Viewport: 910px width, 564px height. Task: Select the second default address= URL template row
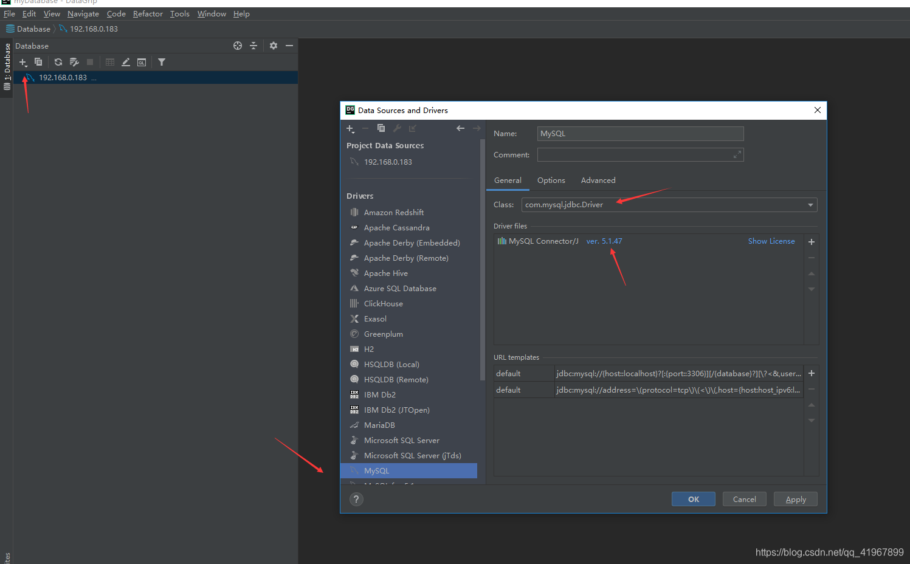pos(649,390)
